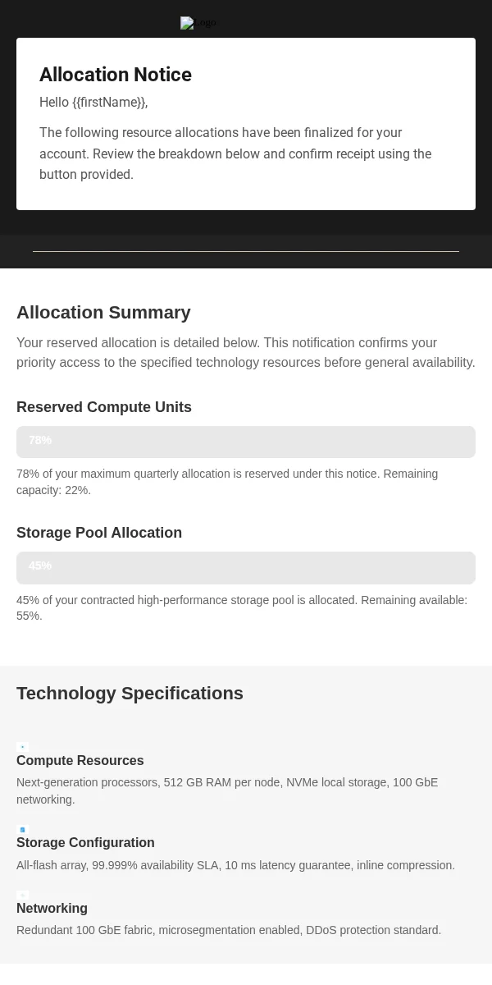Click the broken Logo image at top
492x985 pixels.
(198, 23)
